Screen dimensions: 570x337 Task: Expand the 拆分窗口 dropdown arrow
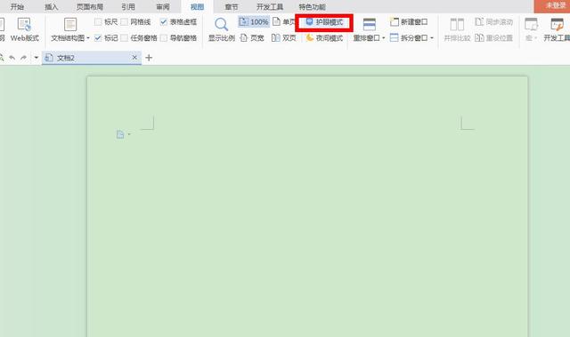click(x=432, y=38)
